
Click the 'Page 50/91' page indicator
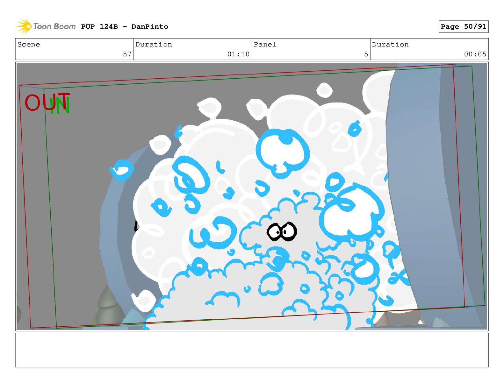463,26
